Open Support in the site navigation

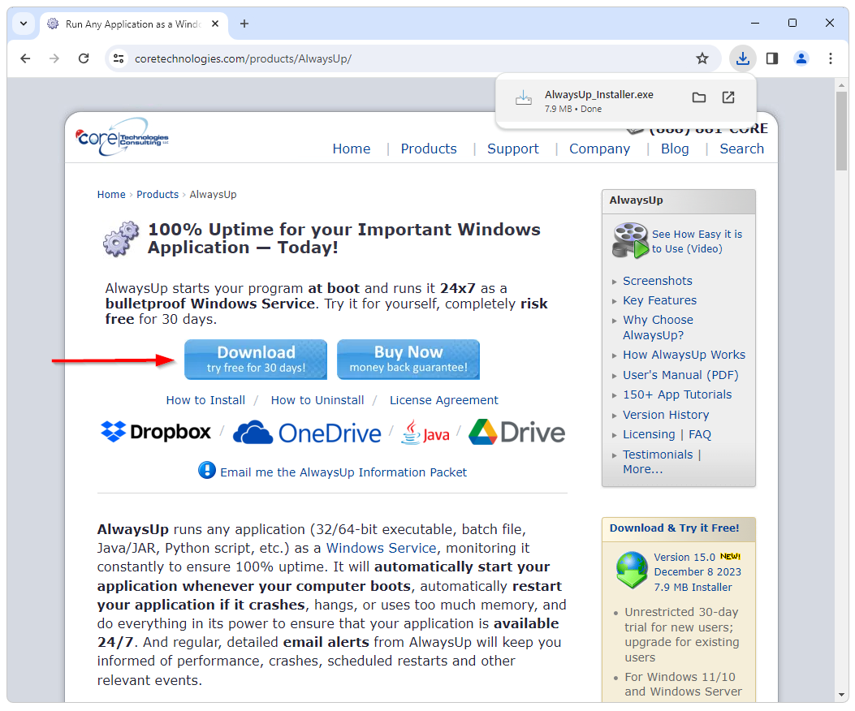click(x=512, y=149)
